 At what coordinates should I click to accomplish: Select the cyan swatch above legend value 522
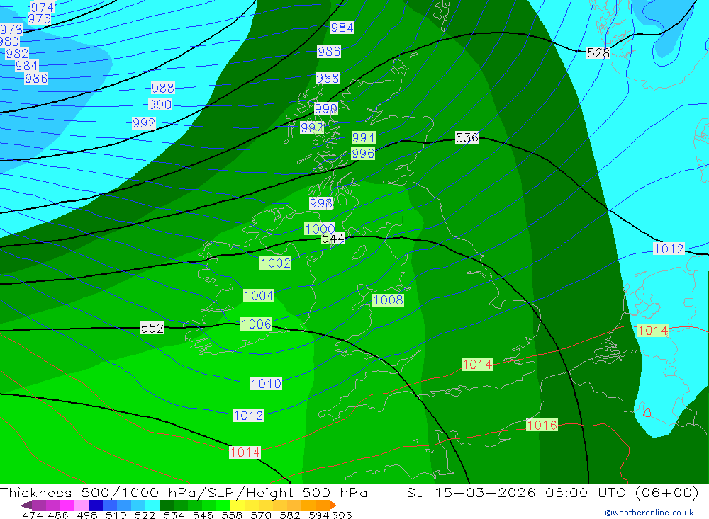point(152,505)
